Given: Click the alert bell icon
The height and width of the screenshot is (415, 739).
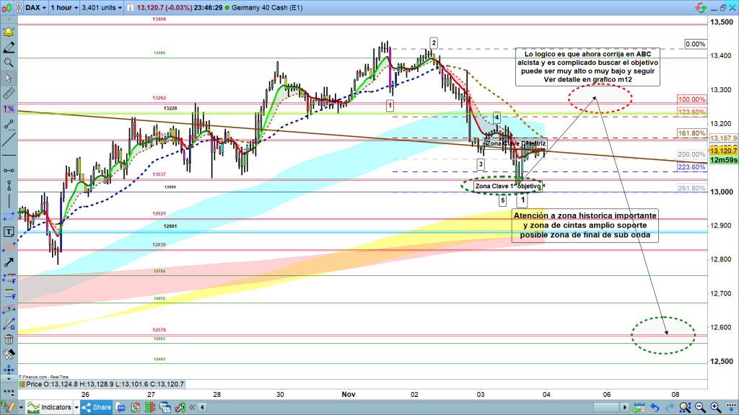Looking at the screenshot, I should pyautogui.click(x=9, y=32).
